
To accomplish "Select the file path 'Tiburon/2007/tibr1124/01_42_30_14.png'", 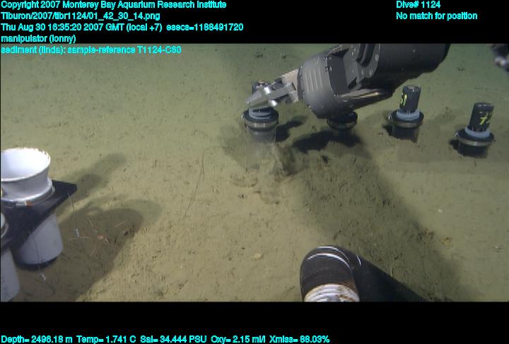I will 81,16.
